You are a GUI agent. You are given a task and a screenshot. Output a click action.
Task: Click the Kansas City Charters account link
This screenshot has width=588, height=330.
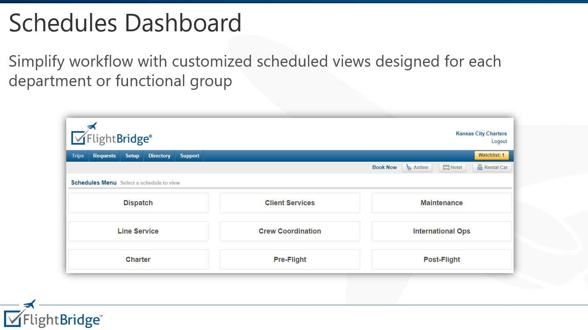[481, 133]
